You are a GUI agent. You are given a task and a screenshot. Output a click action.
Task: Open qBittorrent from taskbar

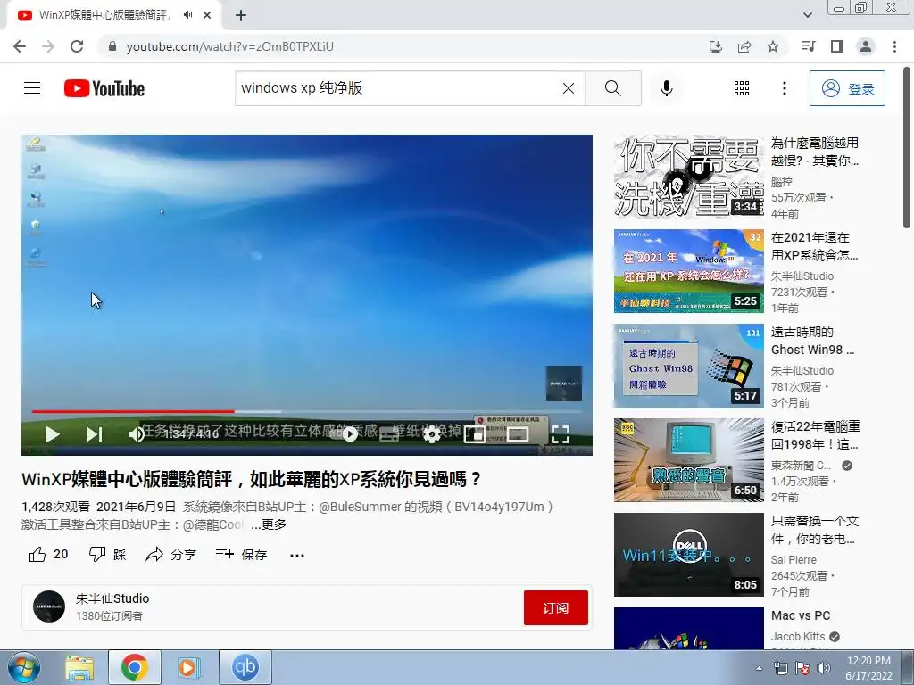click(245, 667)
